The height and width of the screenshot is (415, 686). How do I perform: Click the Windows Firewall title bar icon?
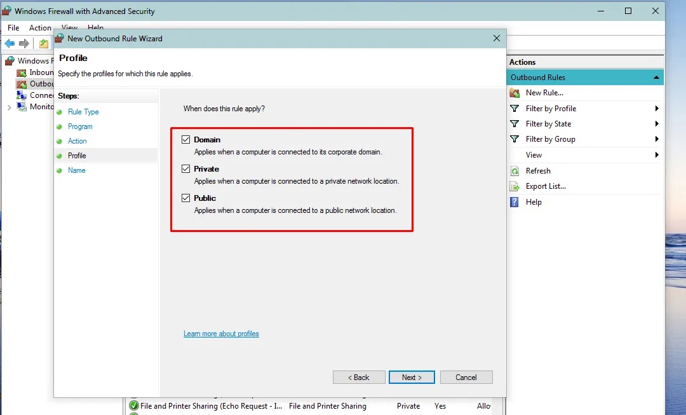[6, 11]
